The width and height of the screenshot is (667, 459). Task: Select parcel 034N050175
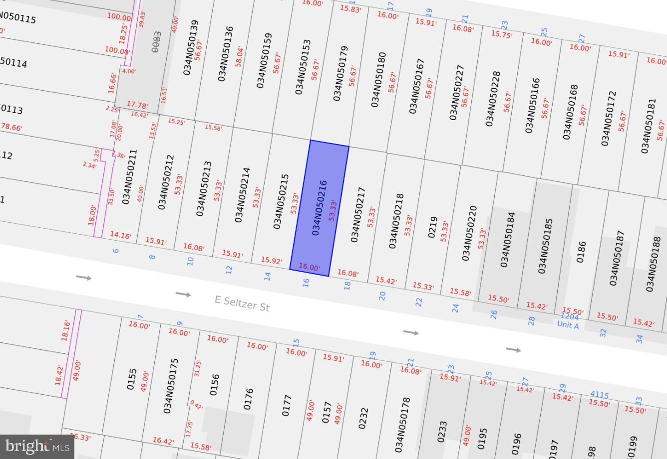point(171,386)
